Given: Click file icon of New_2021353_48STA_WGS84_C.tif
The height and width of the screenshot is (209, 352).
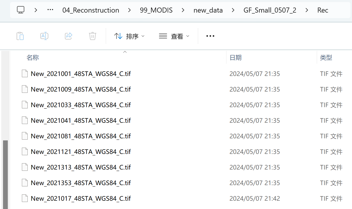Looking at the screenshot, I should (x=25, y=183).
